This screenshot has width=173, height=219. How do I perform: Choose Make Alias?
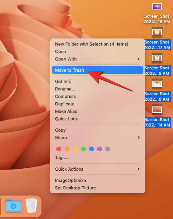pos(98,111)
